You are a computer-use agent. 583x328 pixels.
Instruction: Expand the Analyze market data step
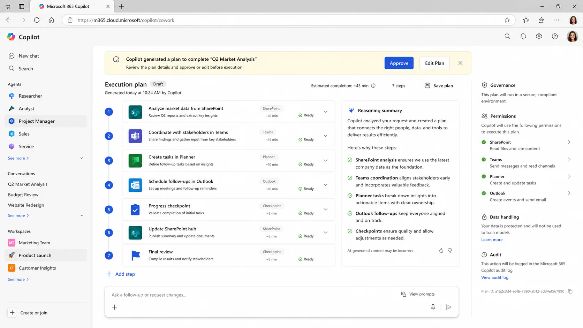pos(325,112)
